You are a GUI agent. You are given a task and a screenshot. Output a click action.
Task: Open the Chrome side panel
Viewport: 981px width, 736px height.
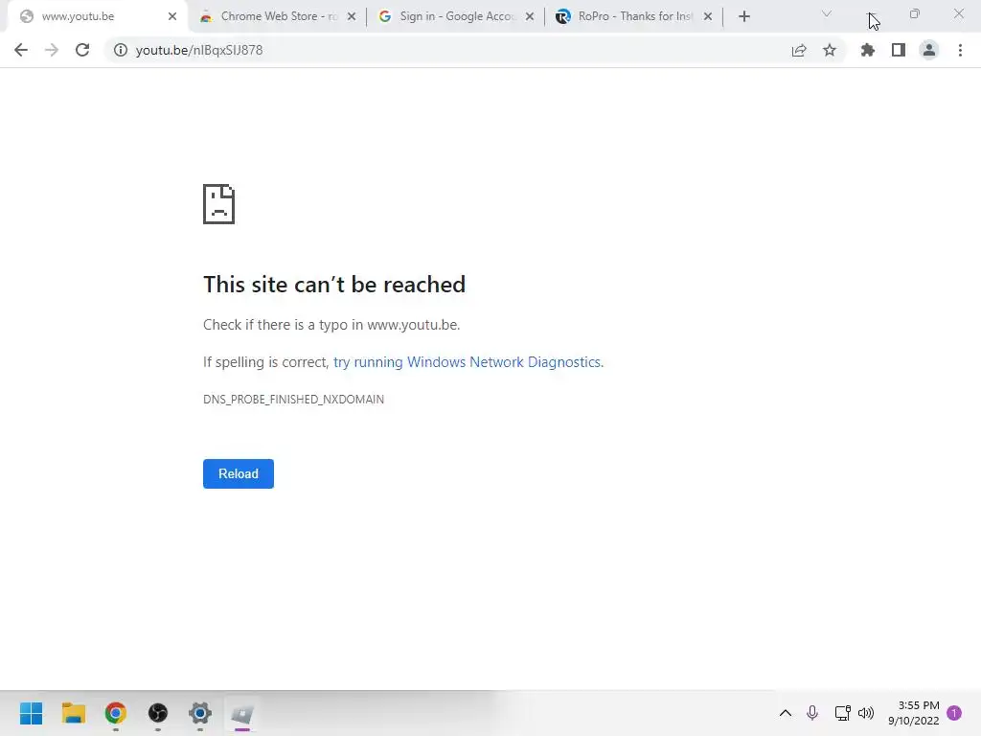coord(899,50)
